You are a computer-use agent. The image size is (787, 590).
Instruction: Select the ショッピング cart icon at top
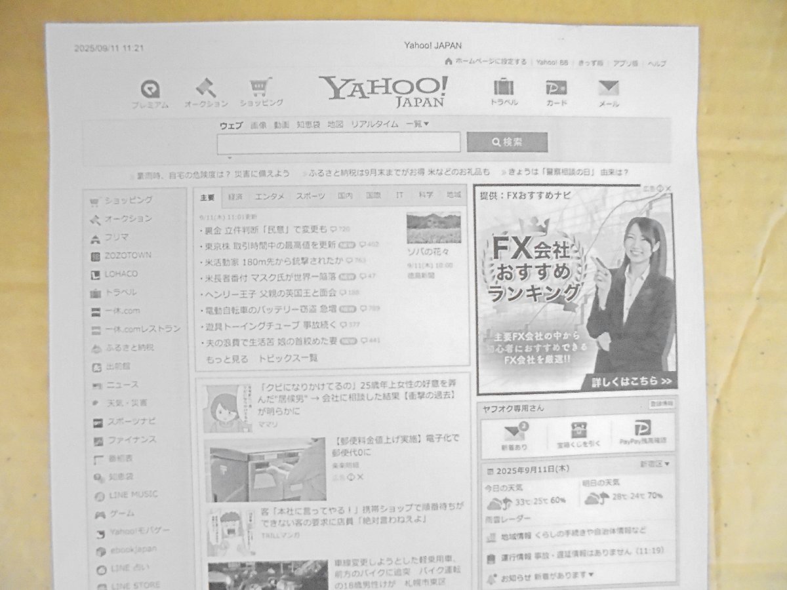click(261, 87)
